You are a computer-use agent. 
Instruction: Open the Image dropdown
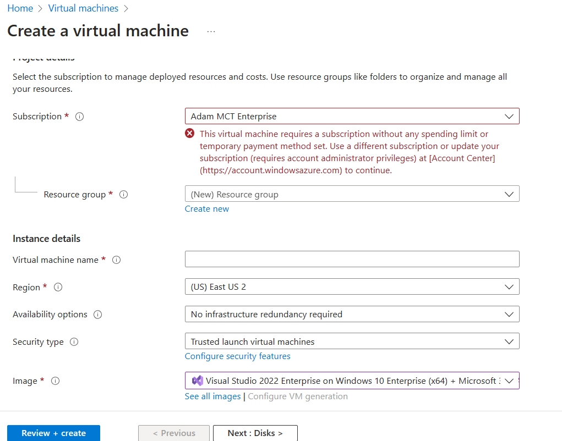[x=352, y=381]
